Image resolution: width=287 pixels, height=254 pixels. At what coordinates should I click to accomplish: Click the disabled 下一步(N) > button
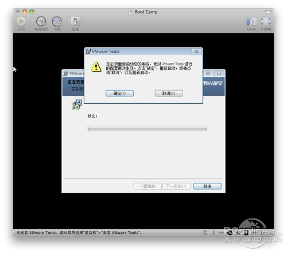(176, 186)
